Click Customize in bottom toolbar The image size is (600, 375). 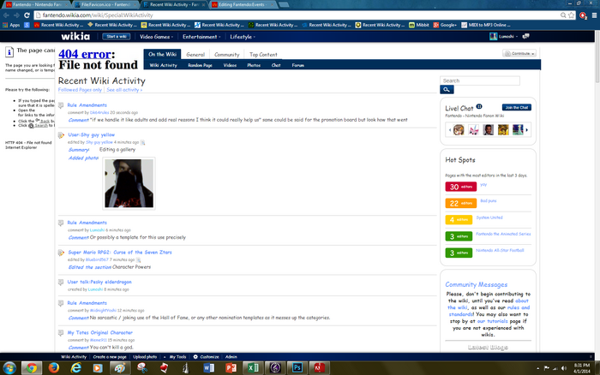(207, 357)
